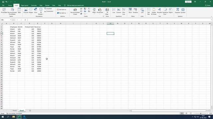
Task: Open the Screenshot dropdown
Action: click(49, 11)
